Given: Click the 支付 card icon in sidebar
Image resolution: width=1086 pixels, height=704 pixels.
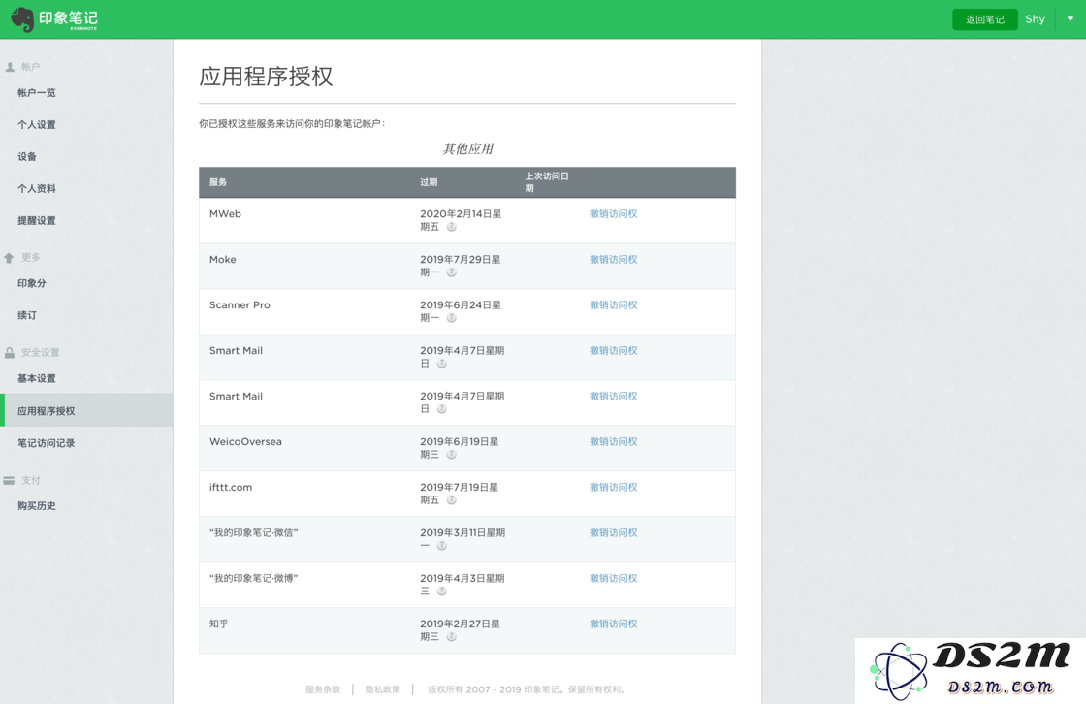Looking at the screenshot, I should 9,480.
